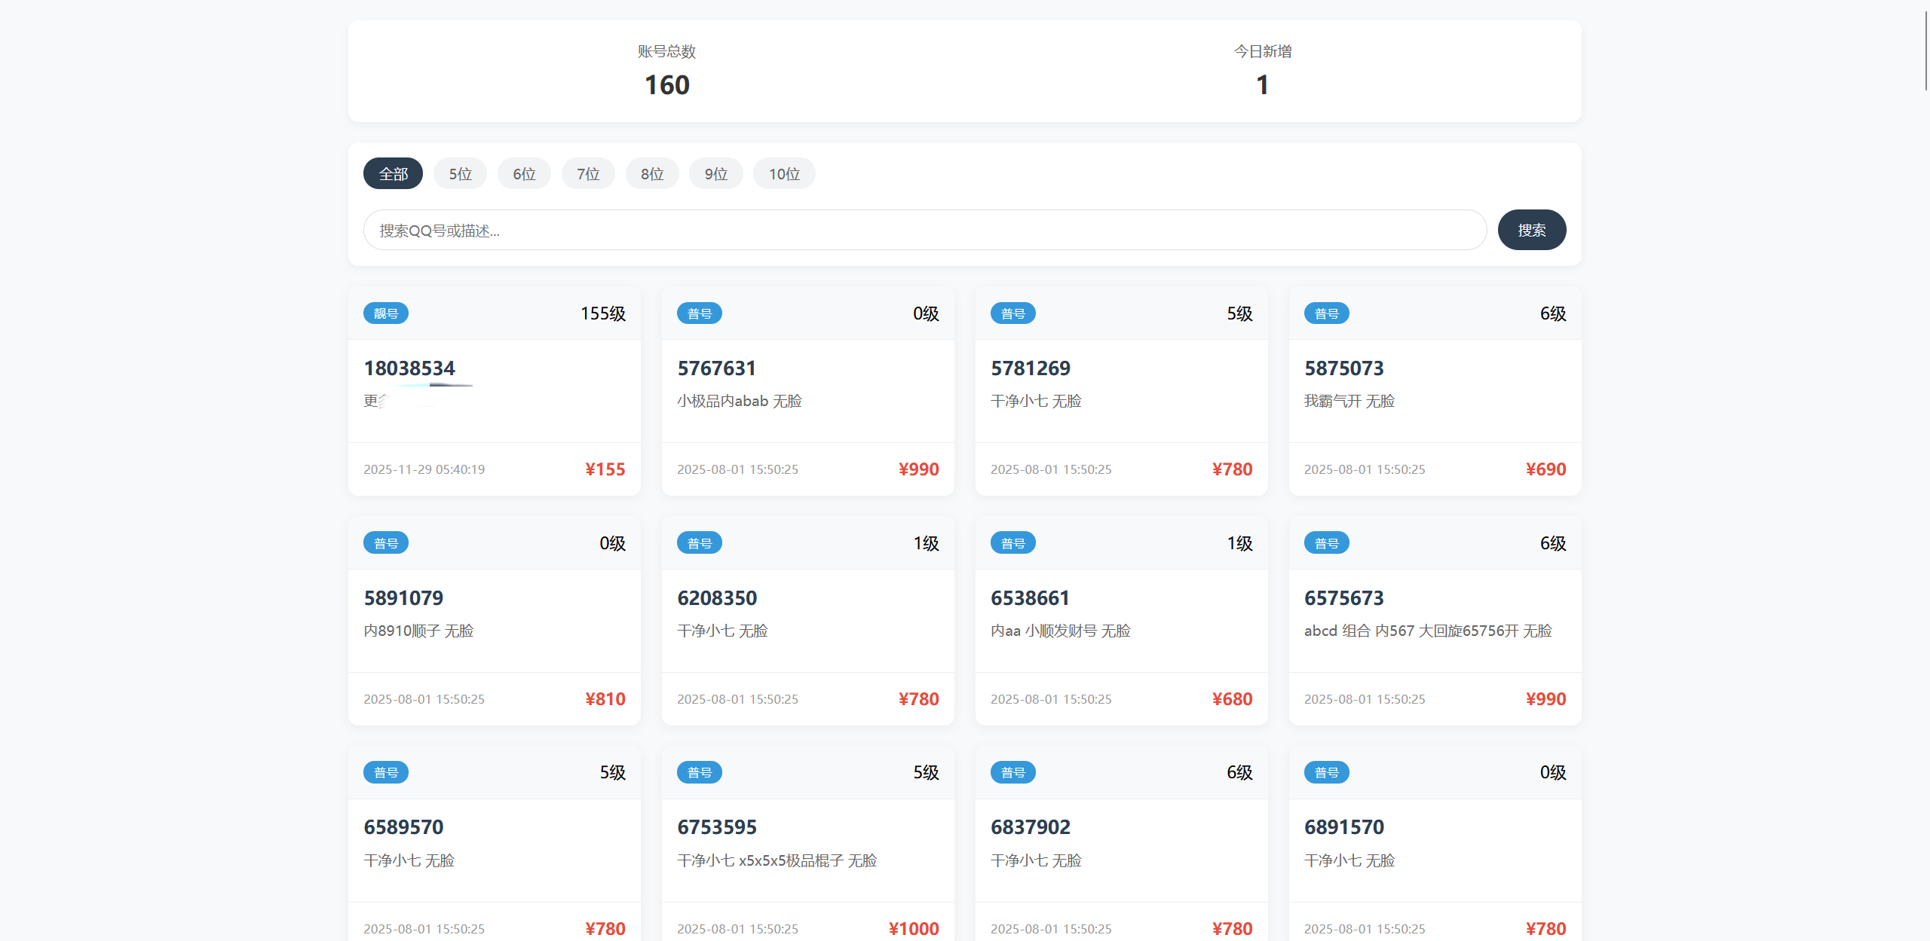Select the 全部 filter tab

coord(393,174)
